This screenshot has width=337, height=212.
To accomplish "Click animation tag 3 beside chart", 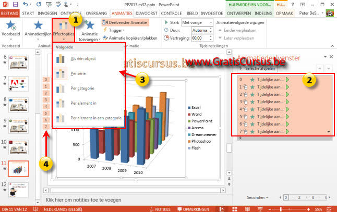I will pos(46,99).
